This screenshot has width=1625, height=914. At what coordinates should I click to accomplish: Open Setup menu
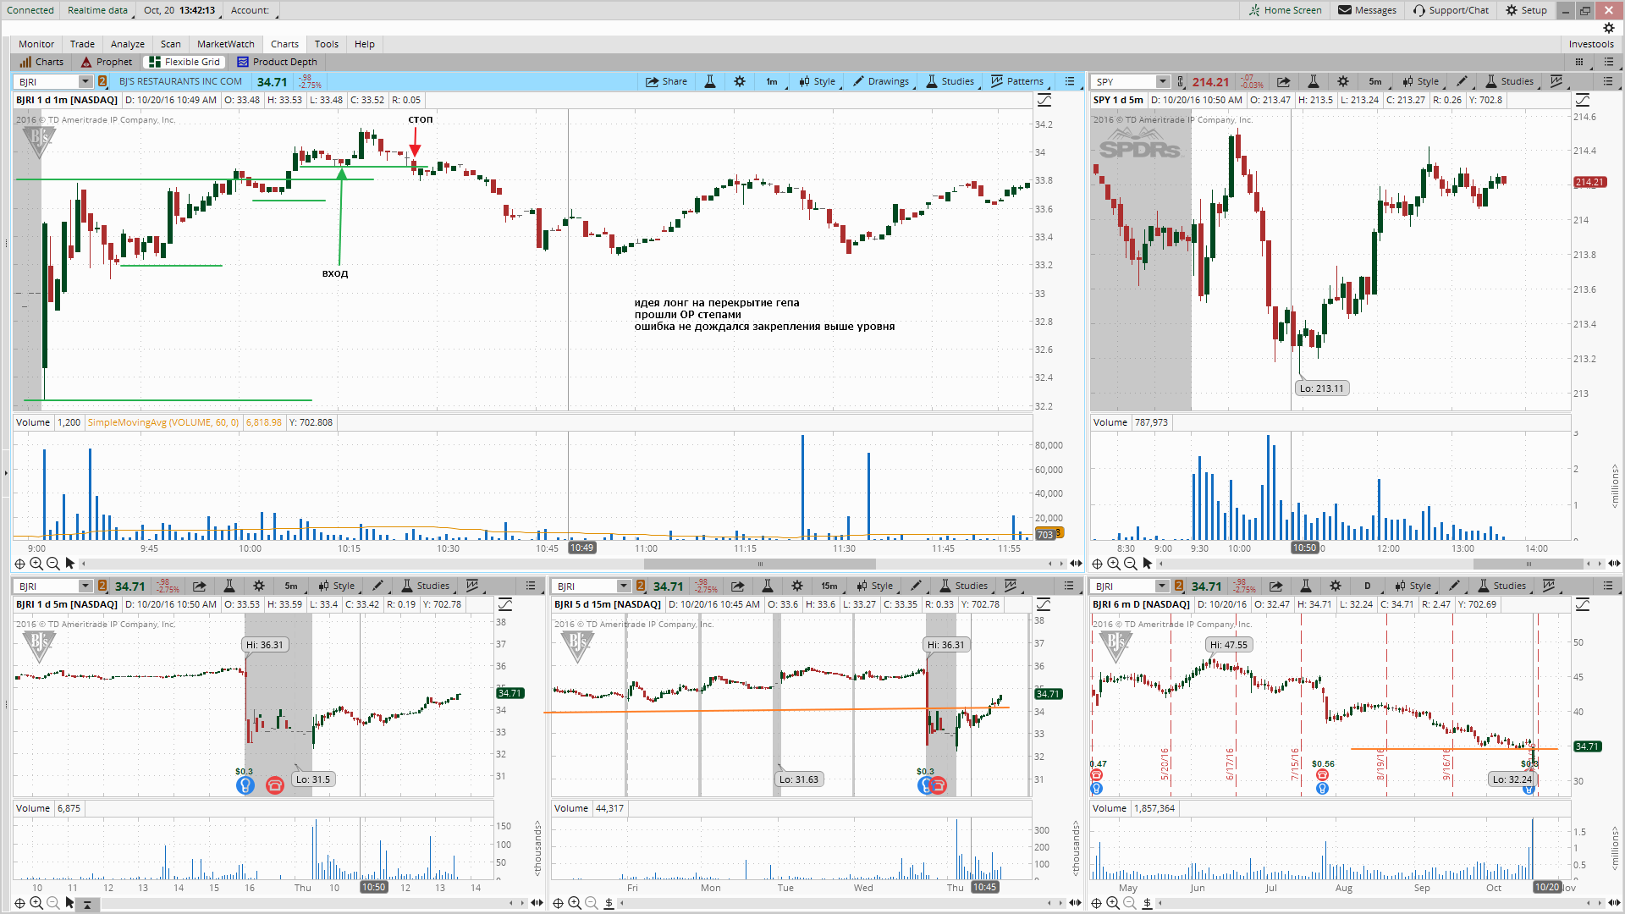tap(1526, 10)
